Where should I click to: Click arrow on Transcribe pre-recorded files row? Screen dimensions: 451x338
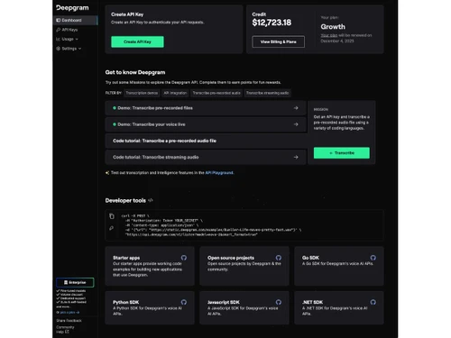pyautogui.click(x=296, y=108)
